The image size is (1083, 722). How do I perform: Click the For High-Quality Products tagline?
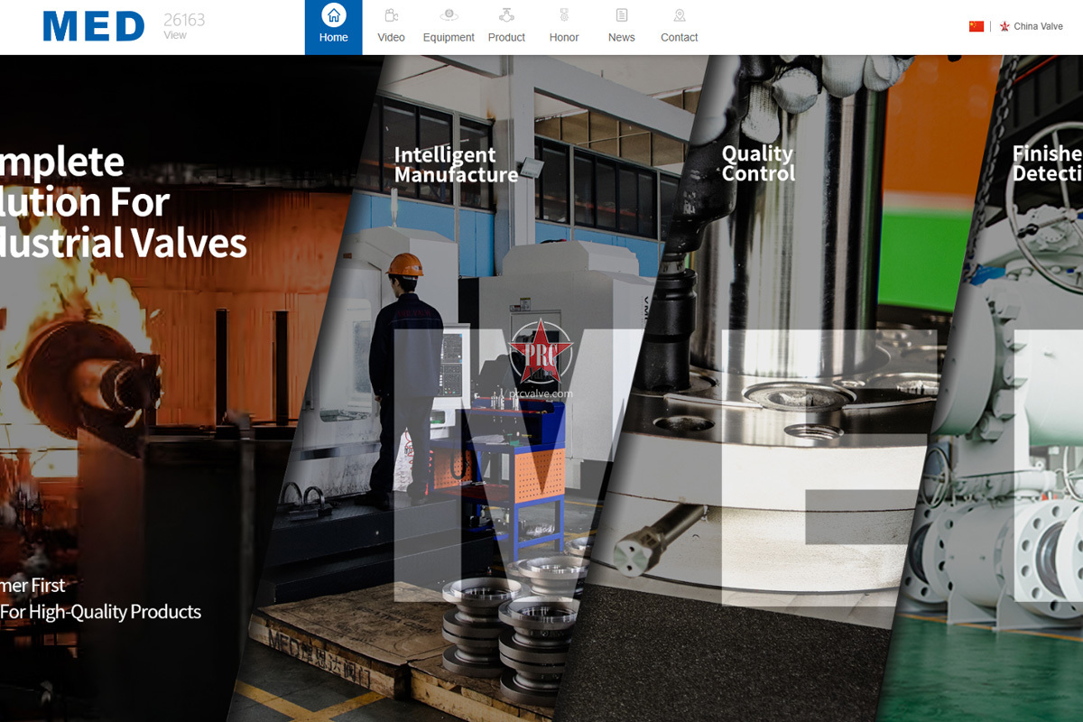coord(100,612)
